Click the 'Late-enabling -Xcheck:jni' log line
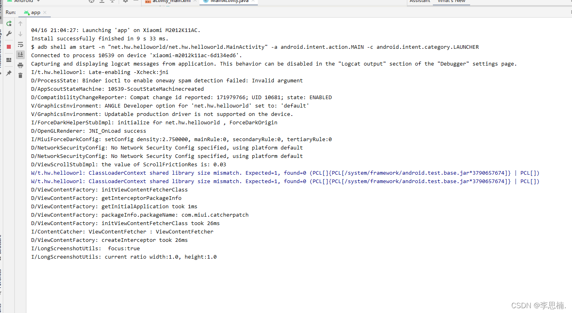572x313 pixels. (x=100, y=72)
